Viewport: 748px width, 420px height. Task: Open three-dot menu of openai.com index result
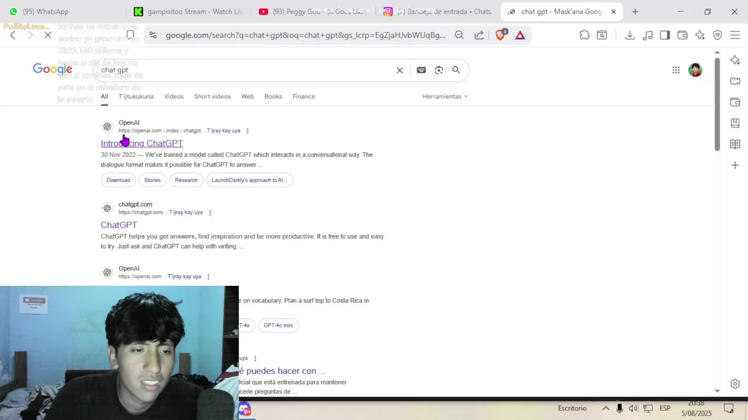247,131
